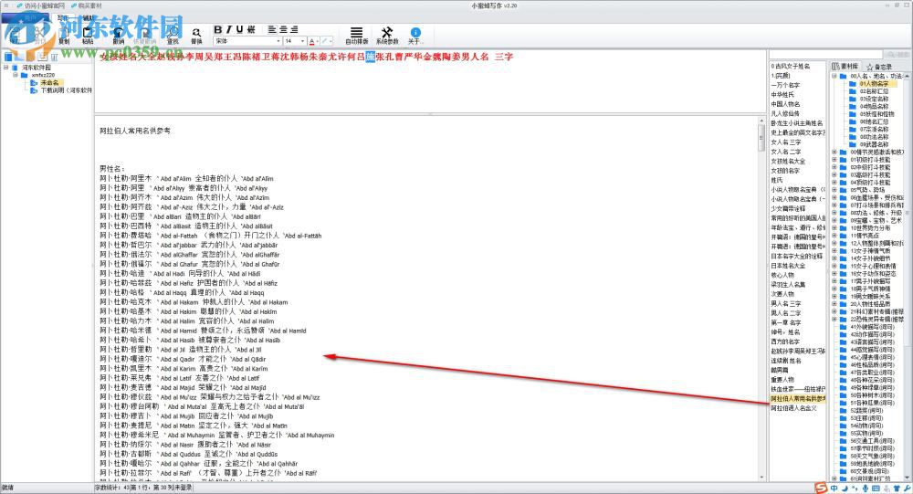Toggle italic text formatting
This screenshot has width=913, height=494.
[x=229, y=30]
